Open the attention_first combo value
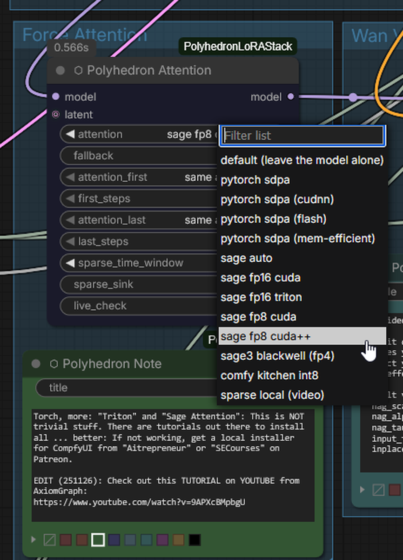This screenshot has width=403, height=560. [x=140, y=177]
